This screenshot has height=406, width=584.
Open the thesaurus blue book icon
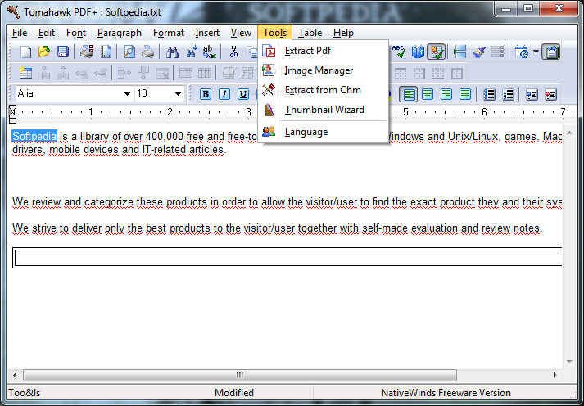(418, 52)
